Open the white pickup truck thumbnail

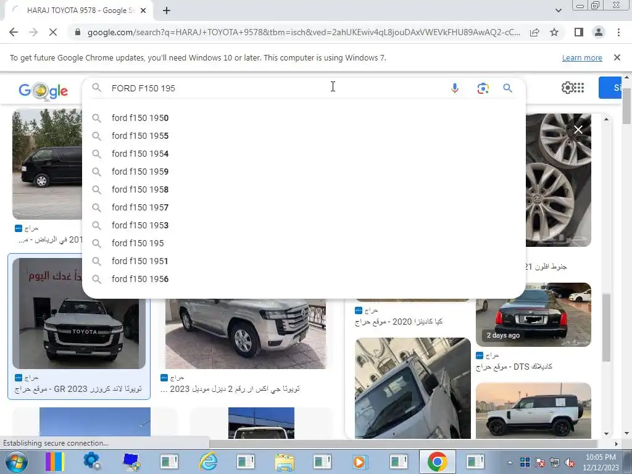click(x=413, y=388)
